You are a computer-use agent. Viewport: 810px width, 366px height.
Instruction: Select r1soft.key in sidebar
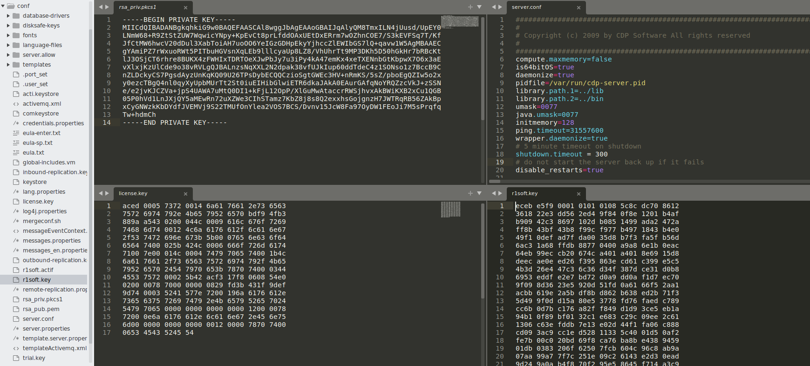[x=37, y=280]
